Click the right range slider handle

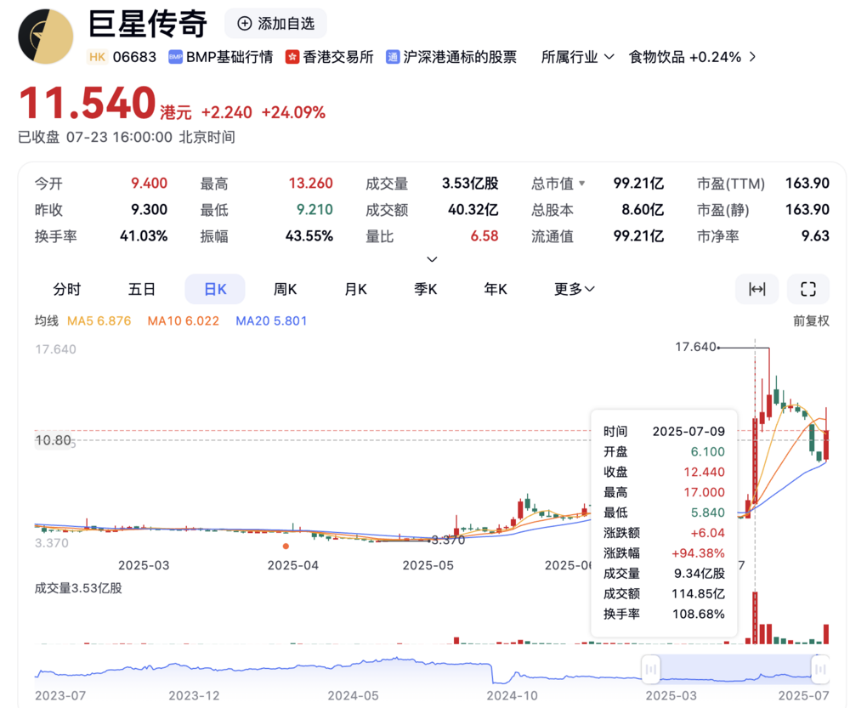[820, 669]
